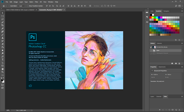Select the Brush tool
Image resolution: width=184 pixels, height=112 pixels.
tap(3, 35)
